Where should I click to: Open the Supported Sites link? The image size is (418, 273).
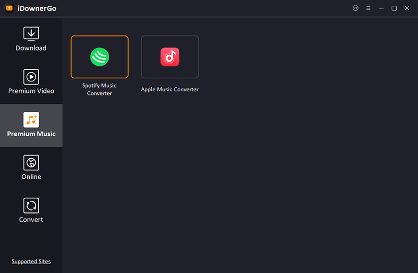click(x=31, y=262)
